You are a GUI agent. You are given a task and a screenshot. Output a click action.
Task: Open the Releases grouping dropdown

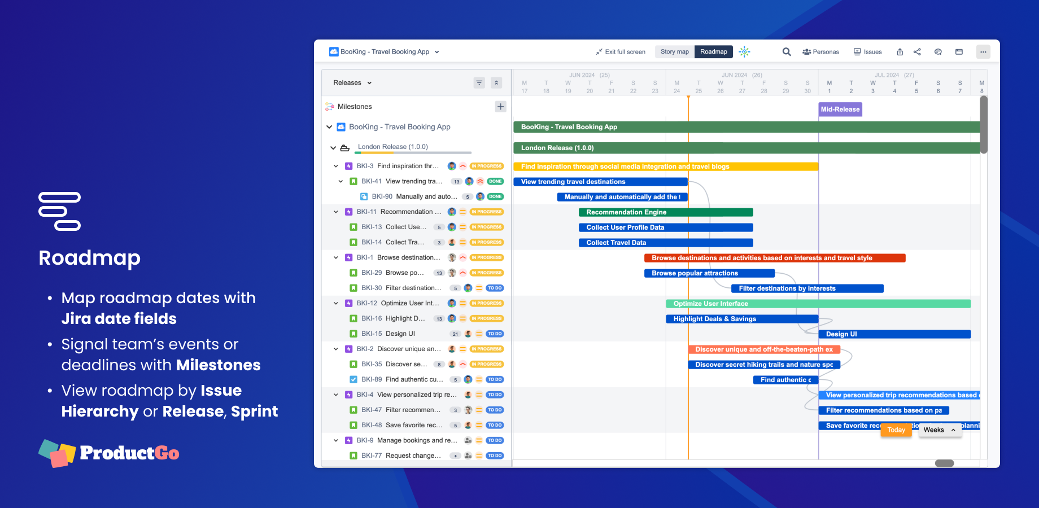pyautogui.click(x=351, y=82)
